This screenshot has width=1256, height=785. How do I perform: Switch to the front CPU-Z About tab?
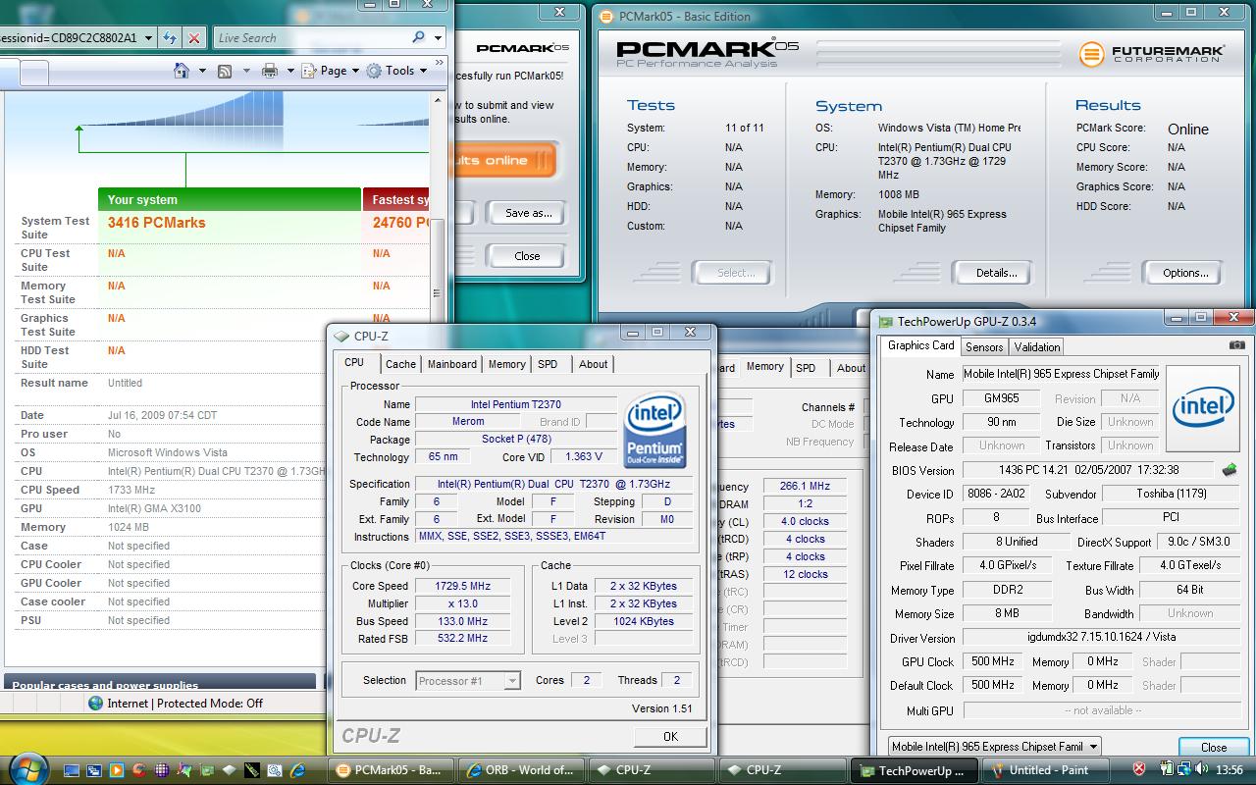pyautogui.click(x=593, y=364)
